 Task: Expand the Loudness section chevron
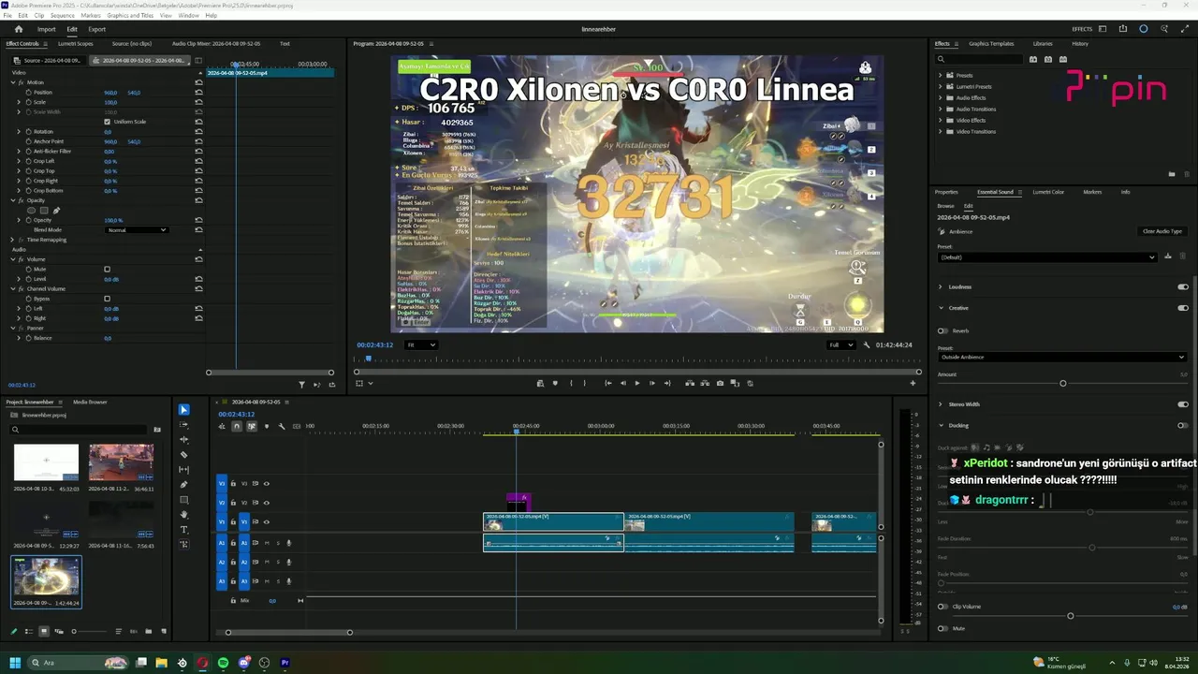[941, 286]
